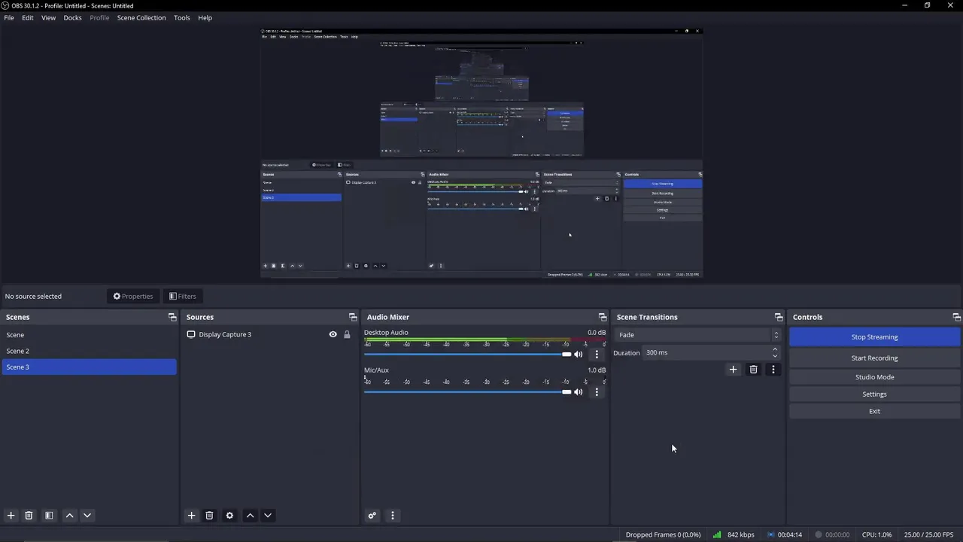Viewport: 963px width, 542px height.
Task: Open the Help menu
Action: click(x=205, y=17)
